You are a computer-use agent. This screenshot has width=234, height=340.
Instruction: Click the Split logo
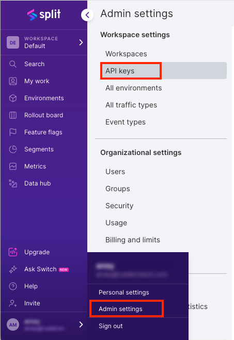coord(44,15)
